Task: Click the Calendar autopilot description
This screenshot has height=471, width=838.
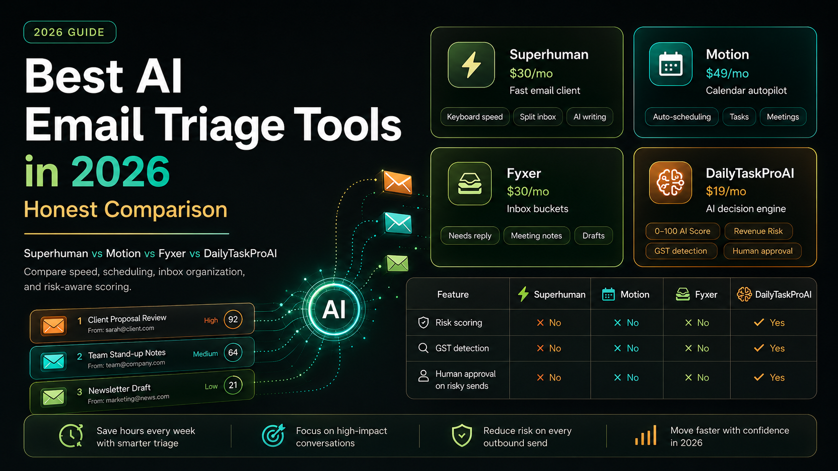Action: point(746,91)
